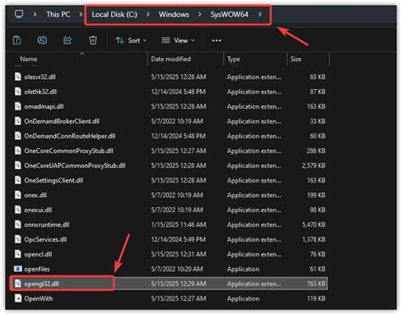Click the 12/14/2024 5:49 PM date cell
The width and height of the screenshot is (402, 315).
(178, 239)
